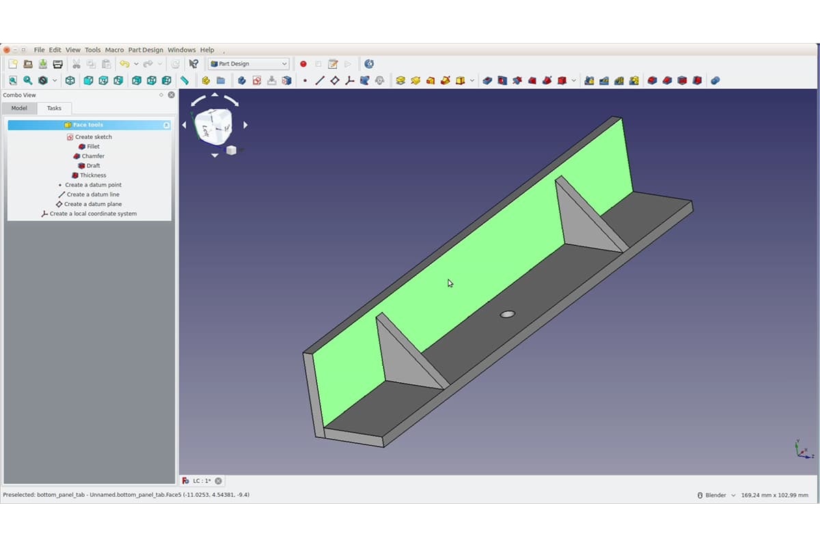Click the Open document toolbar icon

(28, 64)
